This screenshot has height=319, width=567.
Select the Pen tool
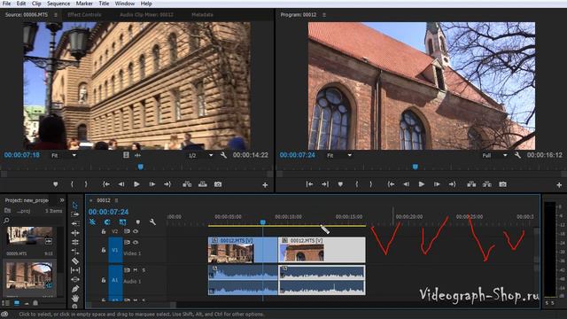tap(74, 289)
